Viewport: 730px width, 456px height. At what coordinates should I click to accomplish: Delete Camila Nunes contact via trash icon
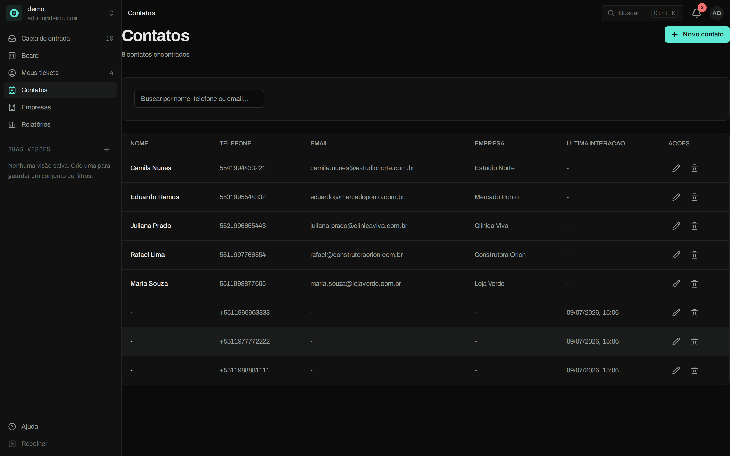(x=695, y=168)
